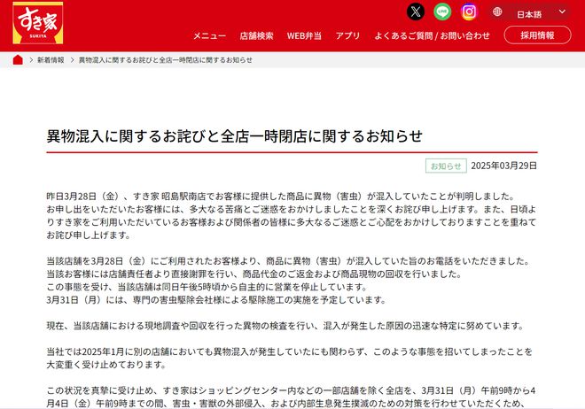Click the article heading 異物混入に関するお詫び
The width and height of the screenshot is (585, 409).
(234, 136)
